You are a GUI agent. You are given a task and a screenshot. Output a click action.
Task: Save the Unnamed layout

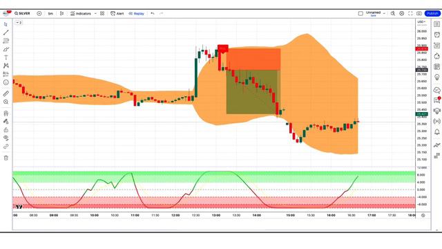tap(373, 16)
